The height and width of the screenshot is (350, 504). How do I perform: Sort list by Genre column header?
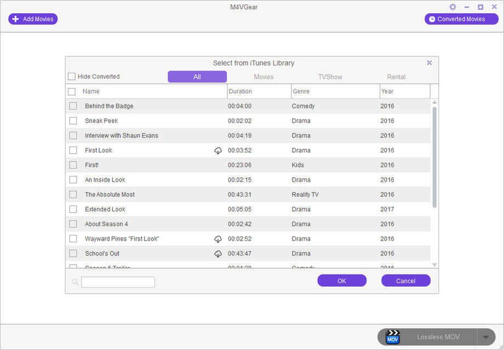pyautogui.click(x=301, y=91)
